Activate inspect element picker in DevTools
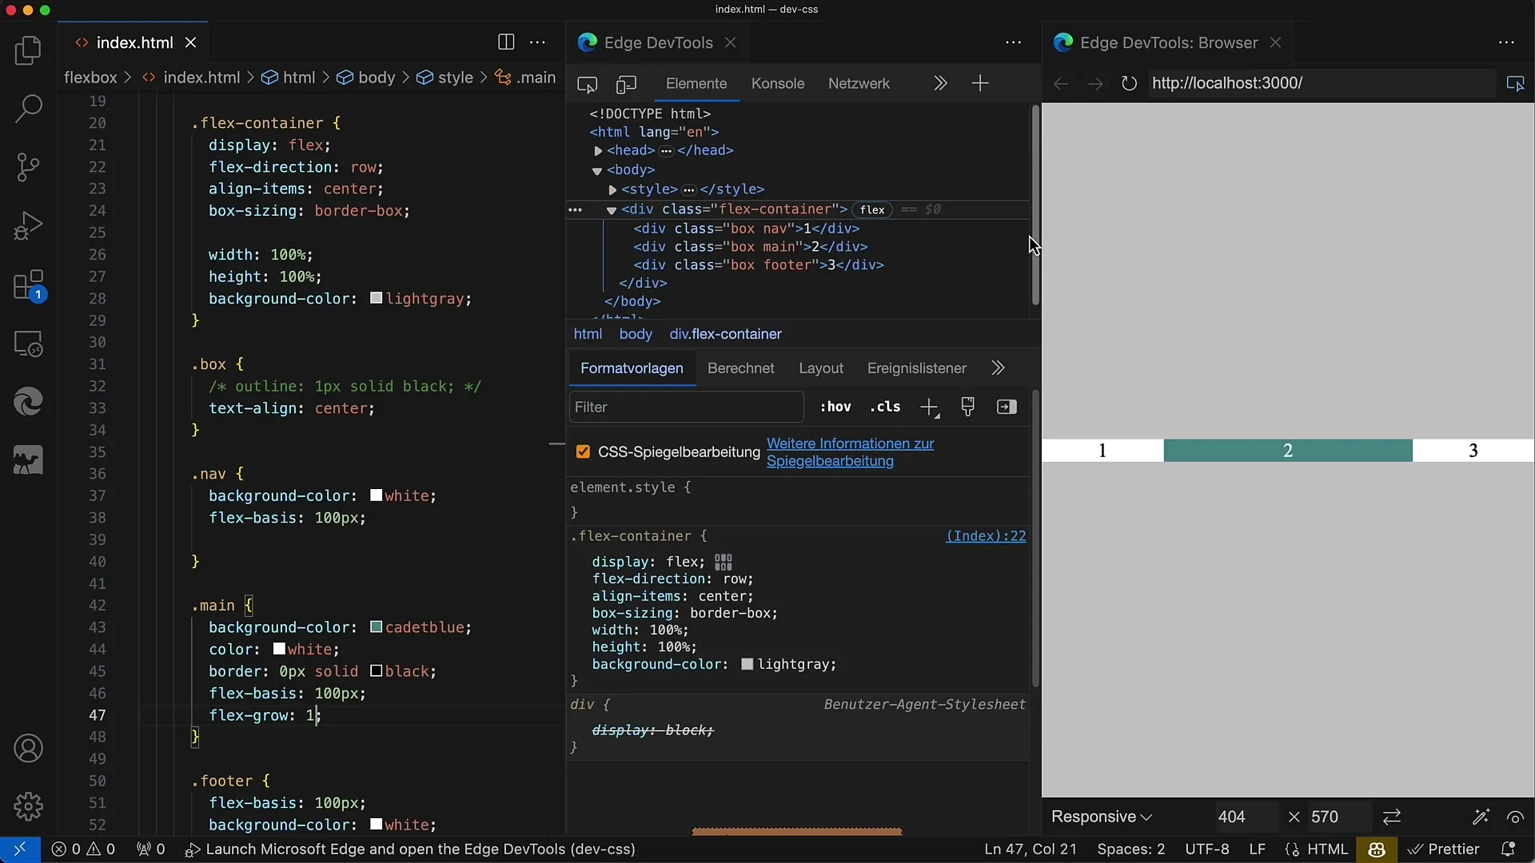 pos(588,84)
